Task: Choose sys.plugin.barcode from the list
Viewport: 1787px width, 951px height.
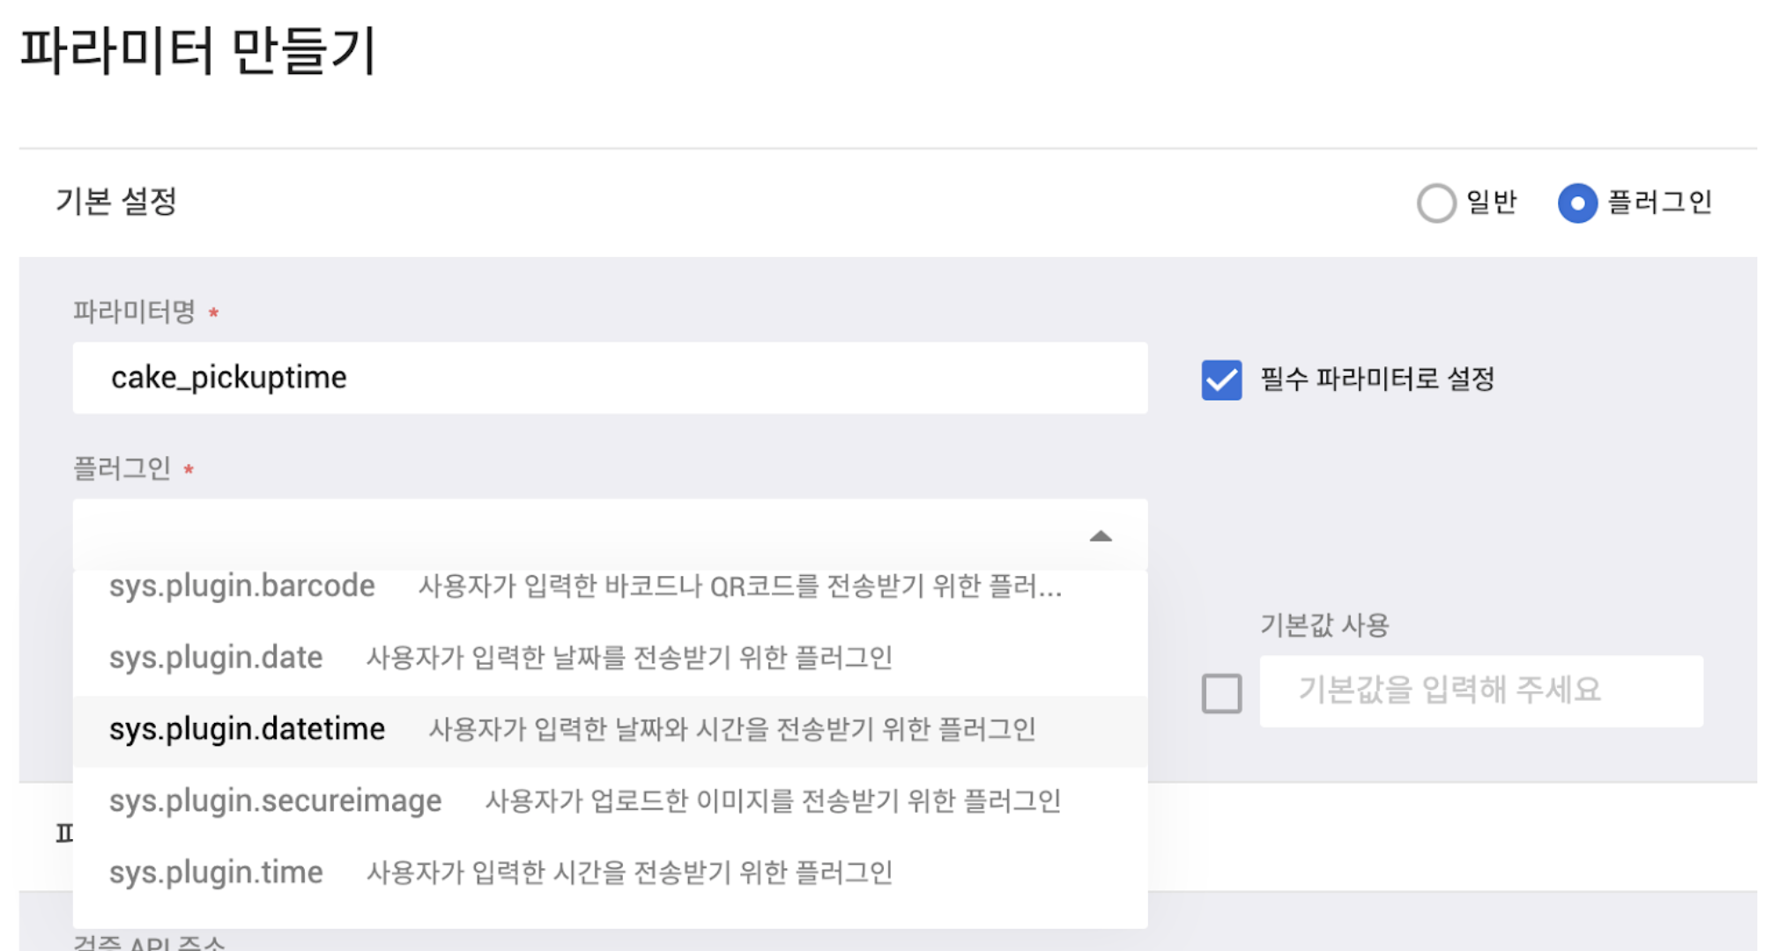Action: (242, 586)
